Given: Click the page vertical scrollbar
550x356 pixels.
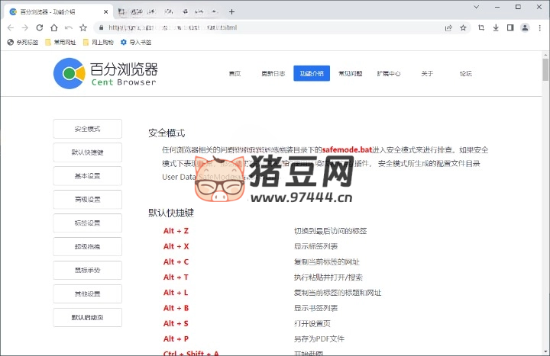Looking at the screenshot, I should click(x=545, y=70).
